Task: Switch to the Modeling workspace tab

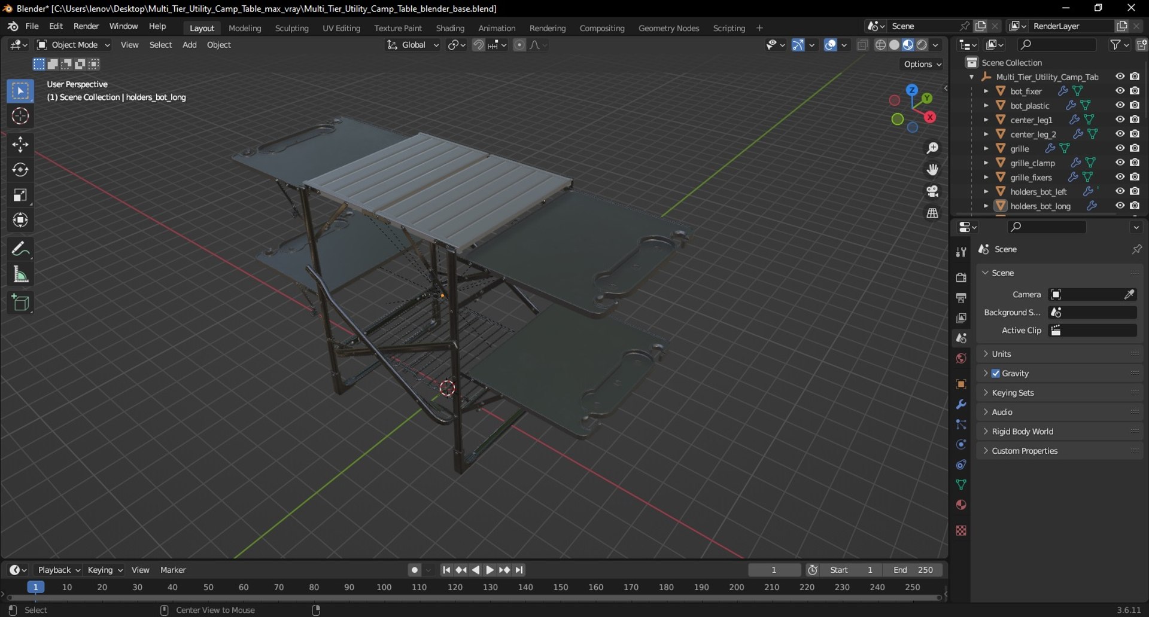Action: [245, 28]
